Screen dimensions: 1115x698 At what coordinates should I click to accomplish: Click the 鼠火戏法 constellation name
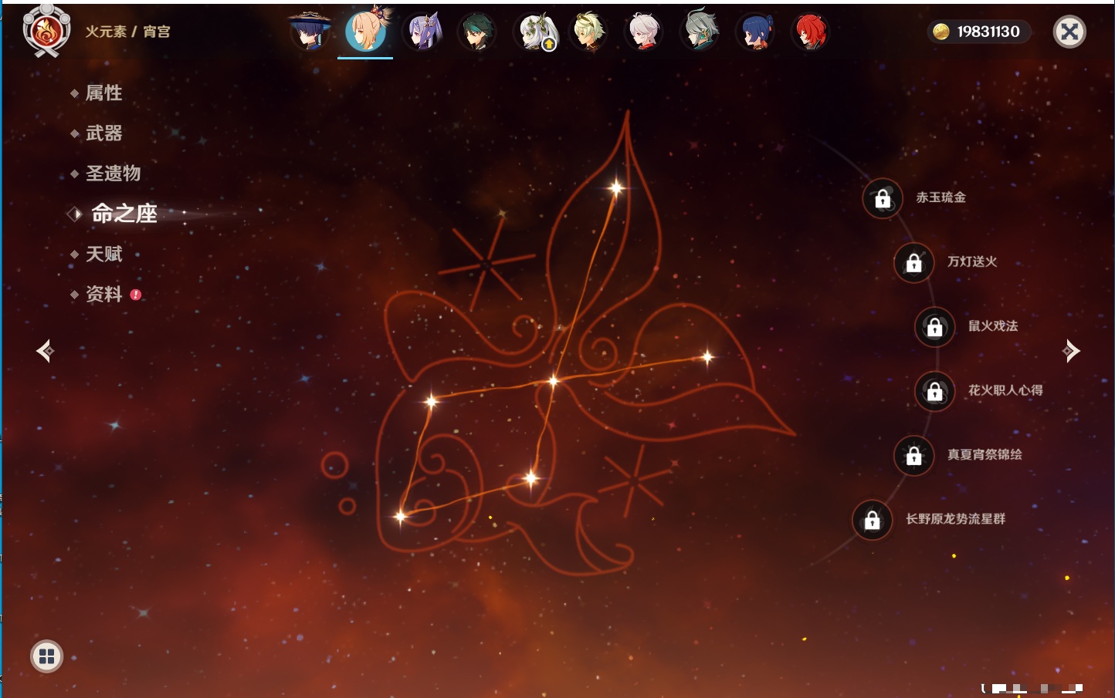pyautogui.click(x=993, y=325)
